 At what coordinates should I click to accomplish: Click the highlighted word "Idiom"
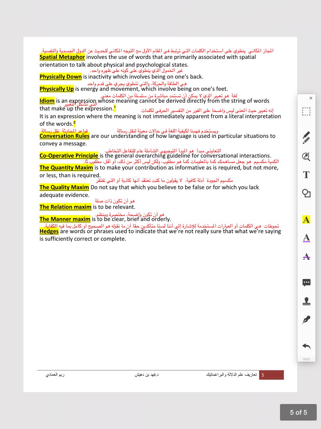pos(47,101)
